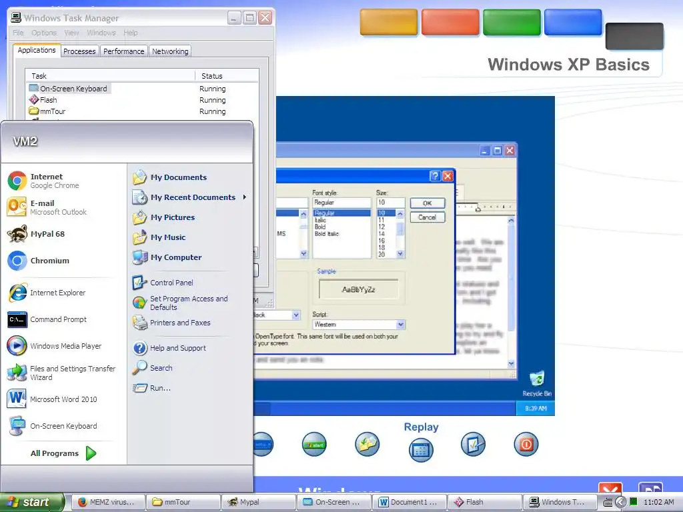Open the Script Western dropdown
The height and width of the screenshot is (512, 683).
[400, 325]
